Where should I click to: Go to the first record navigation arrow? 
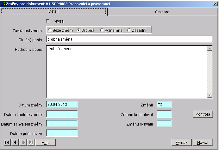(x=7, y=142)
